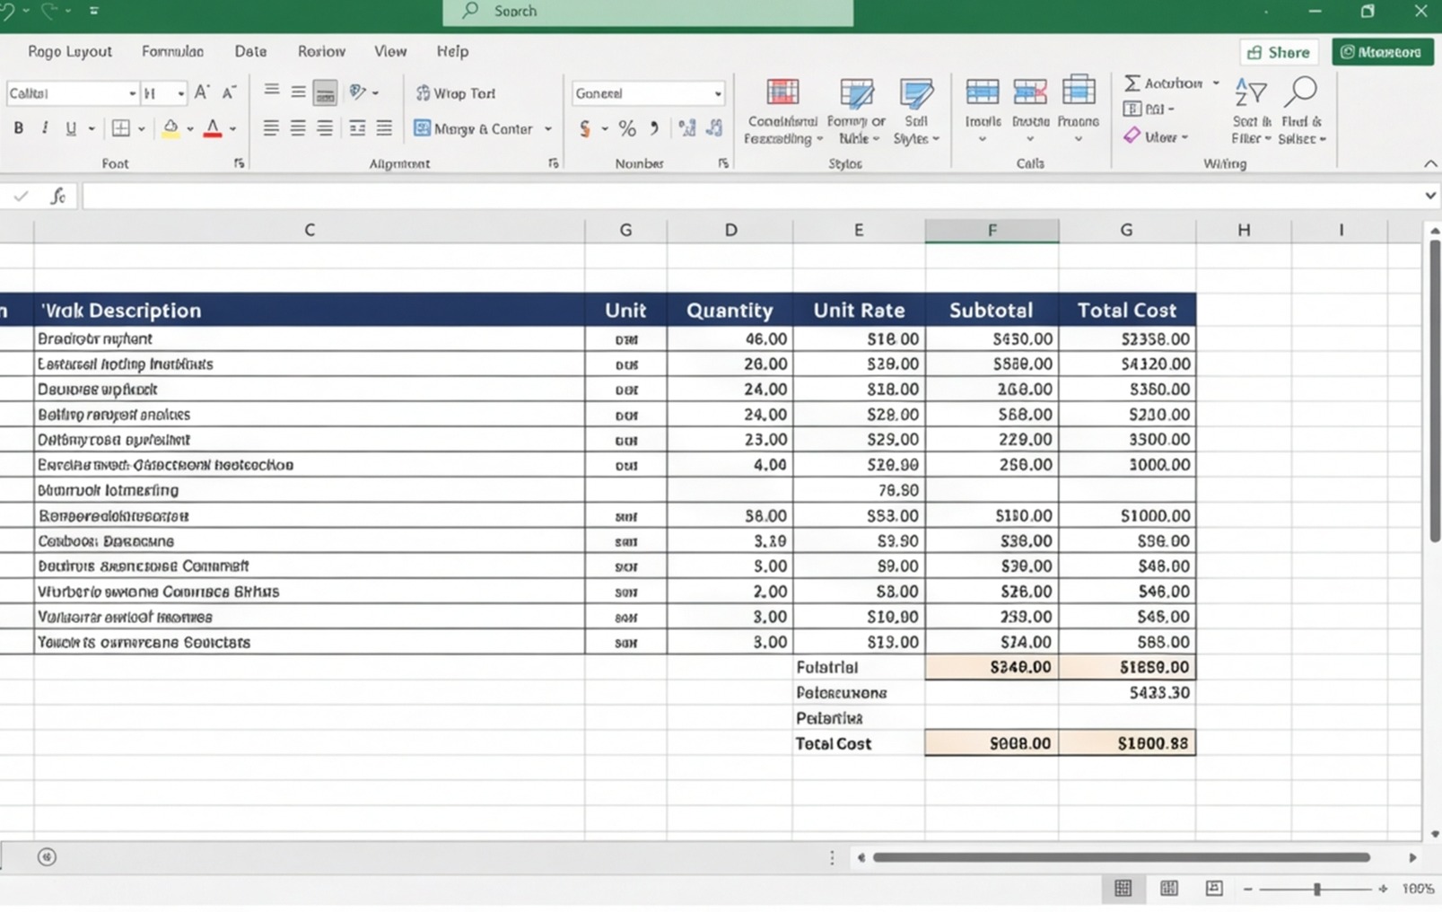Open Cell Styles gallery

click(916, 111)
